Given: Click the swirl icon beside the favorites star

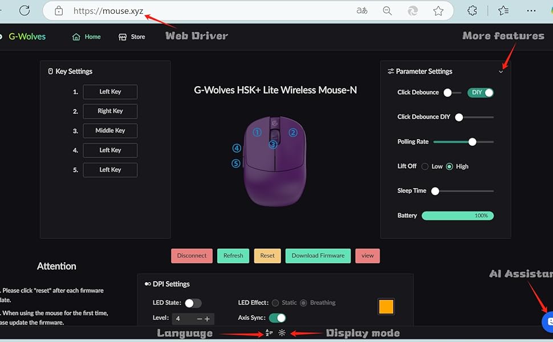Looking at the screenshot, I should tap(413, 11).
